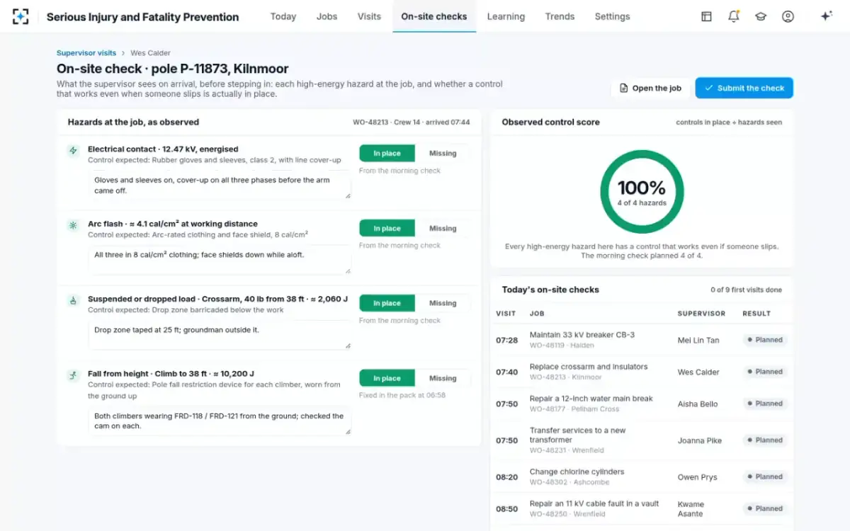
Task: Mark Arc flash control as Missing
Action: tap(443, 229)
